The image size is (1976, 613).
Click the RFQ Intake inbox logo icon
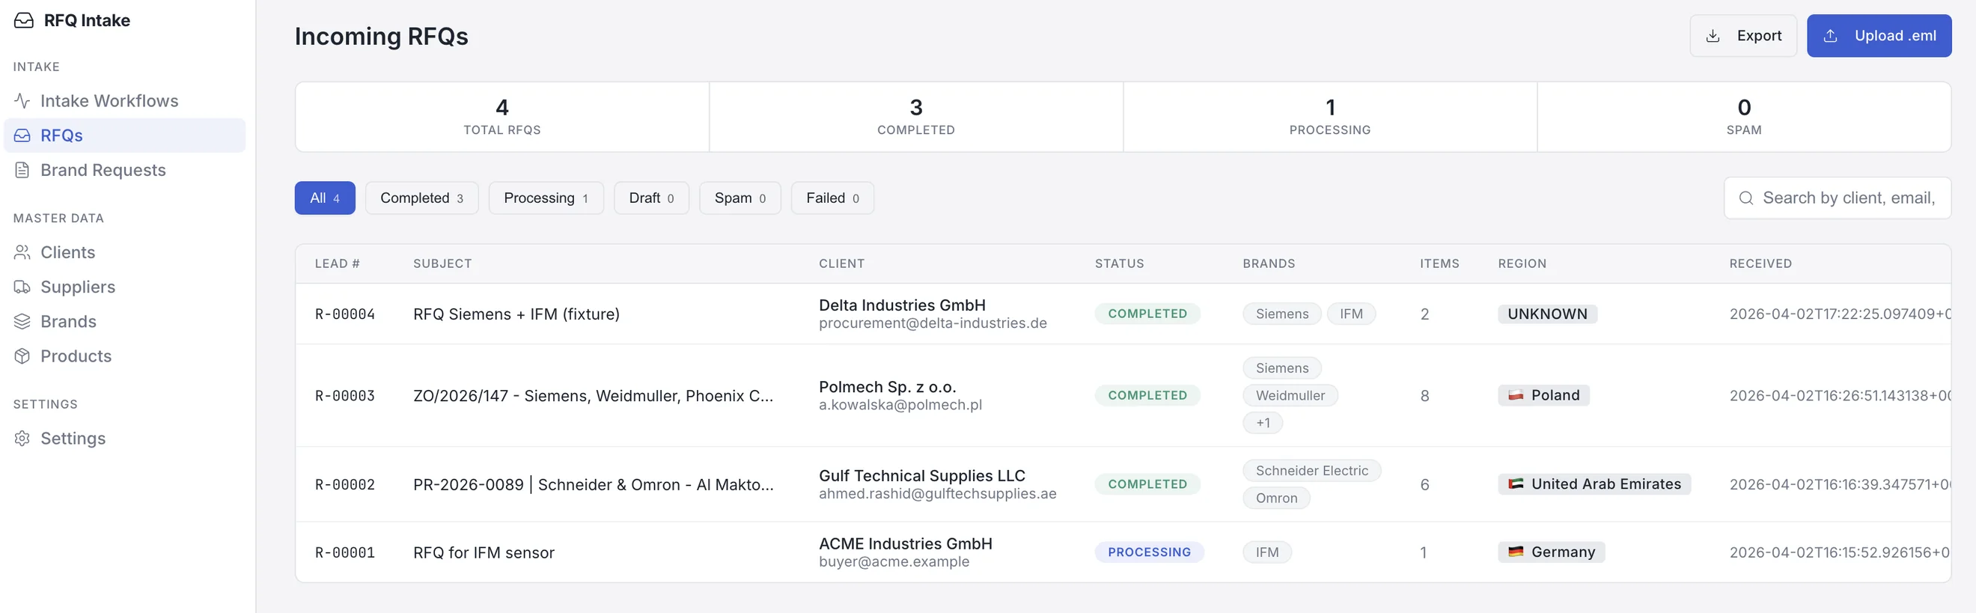[24, 21]
